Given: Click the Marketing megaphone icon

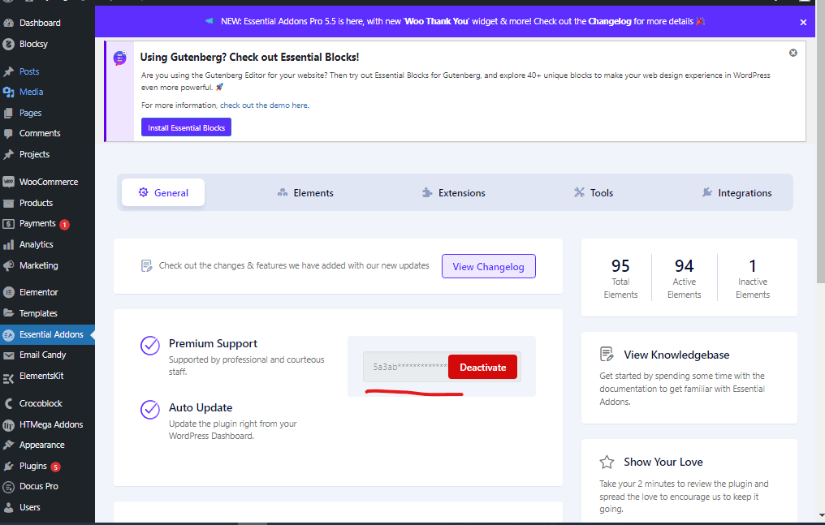Looking at the screenshot, I should [8, 266].
